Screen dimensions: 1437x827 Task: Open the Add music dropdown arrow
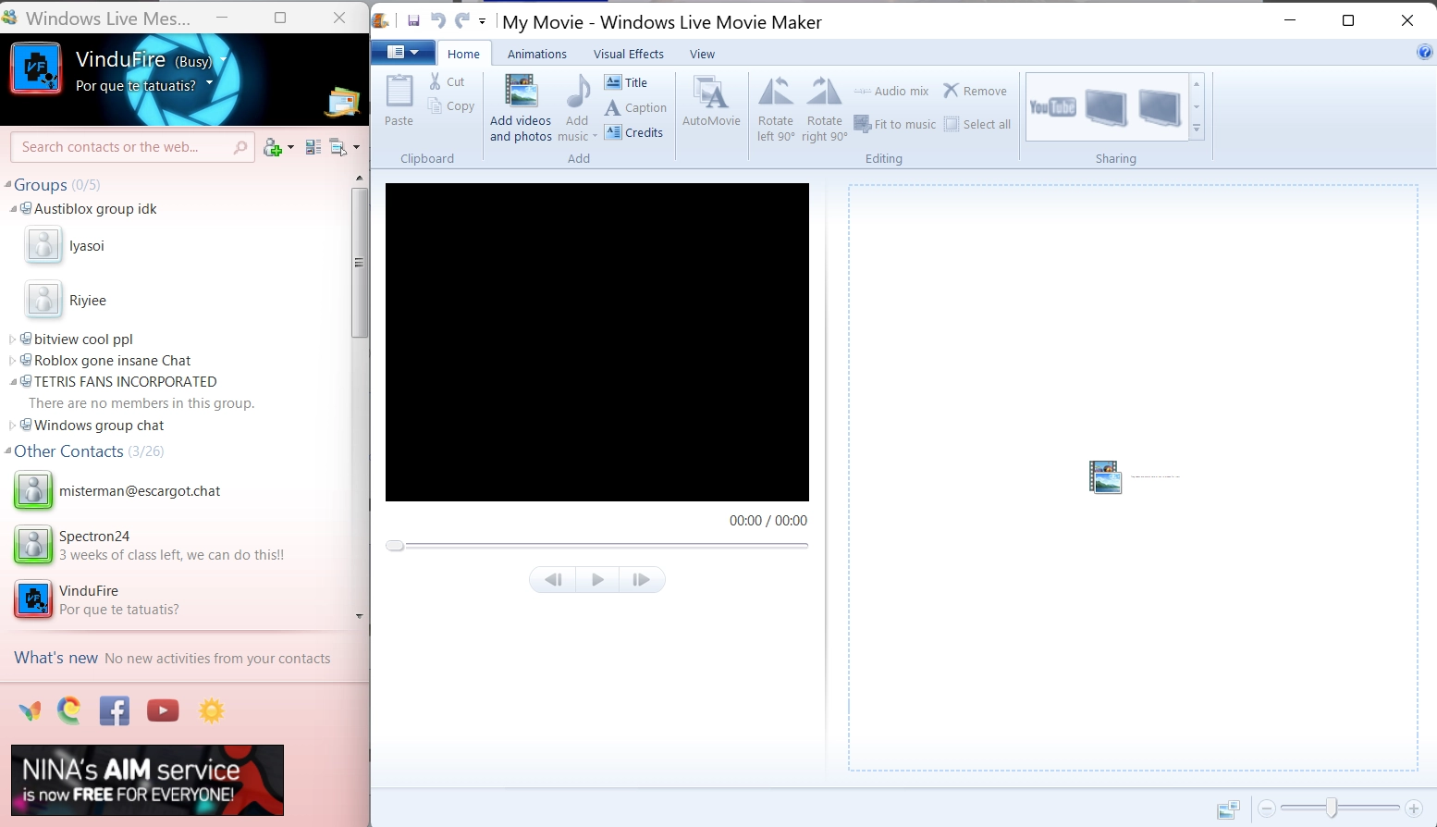[595, 137]
